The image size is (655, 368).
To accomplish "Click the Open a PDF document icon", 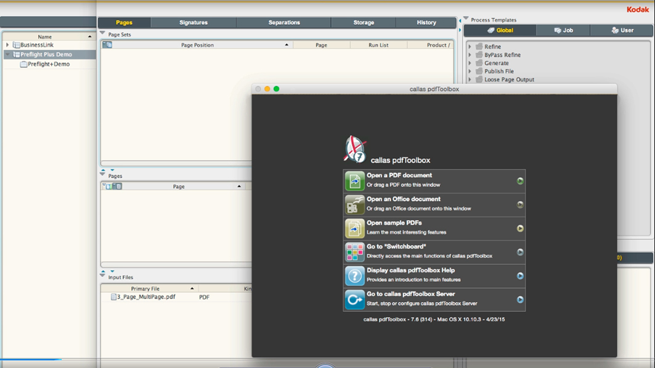I will [x=354, y=181].
